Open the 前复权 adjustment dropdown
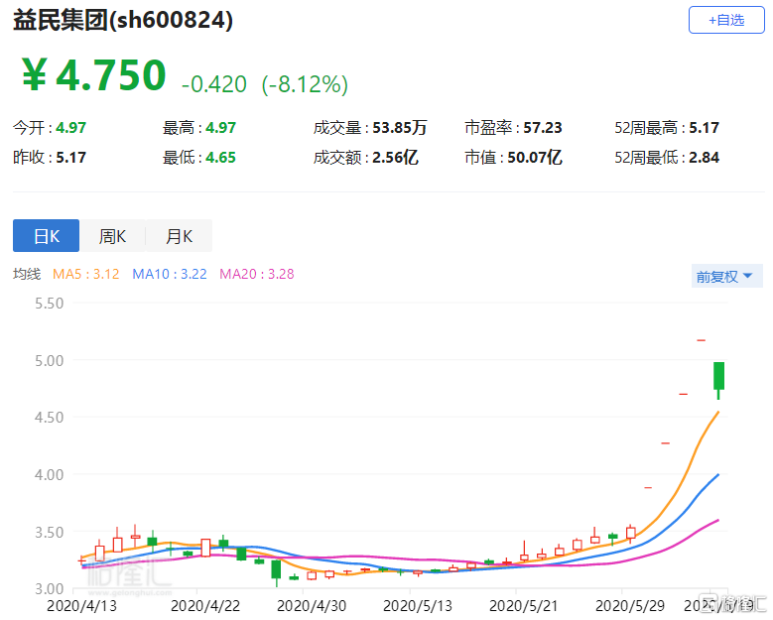 [x=726, y=277]
